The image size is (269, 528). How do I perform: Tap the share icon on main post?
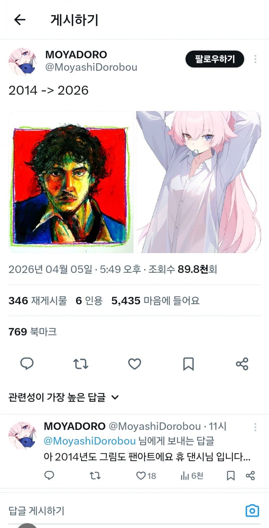pyautogui.click(x=242, y=364)
